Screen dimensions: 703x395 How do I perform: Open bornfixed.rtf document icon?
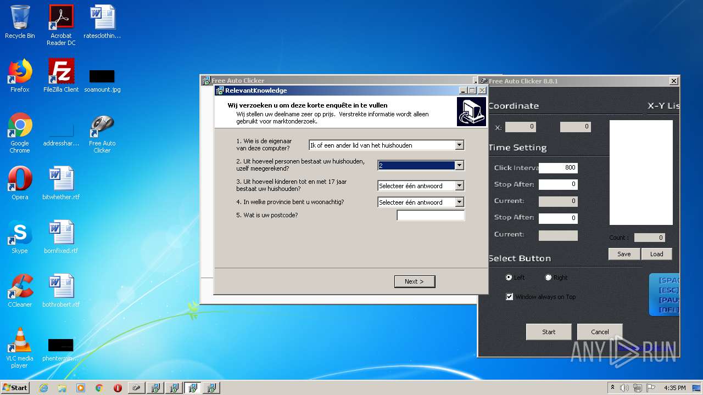click(x=61, y=237)
